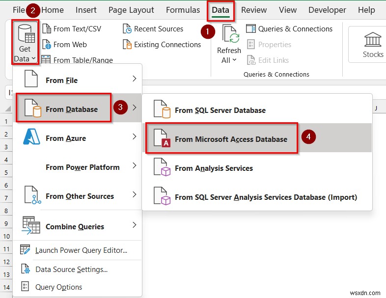Click the Recent Sources icon

coord(127,29)
